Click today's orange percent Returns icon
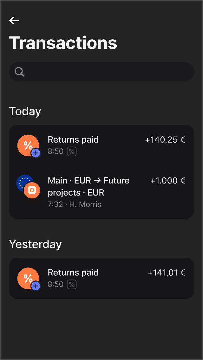 [27, 145]
